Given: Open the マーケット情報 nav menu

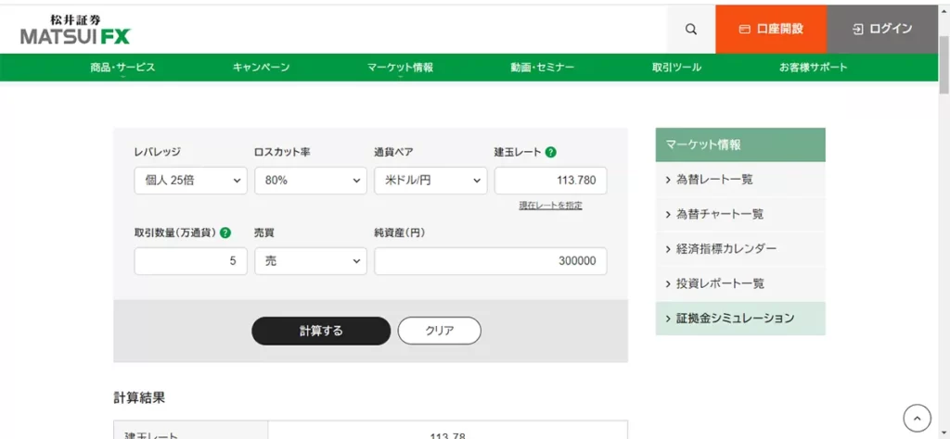Looking at the screenshot, I should 400,67.
